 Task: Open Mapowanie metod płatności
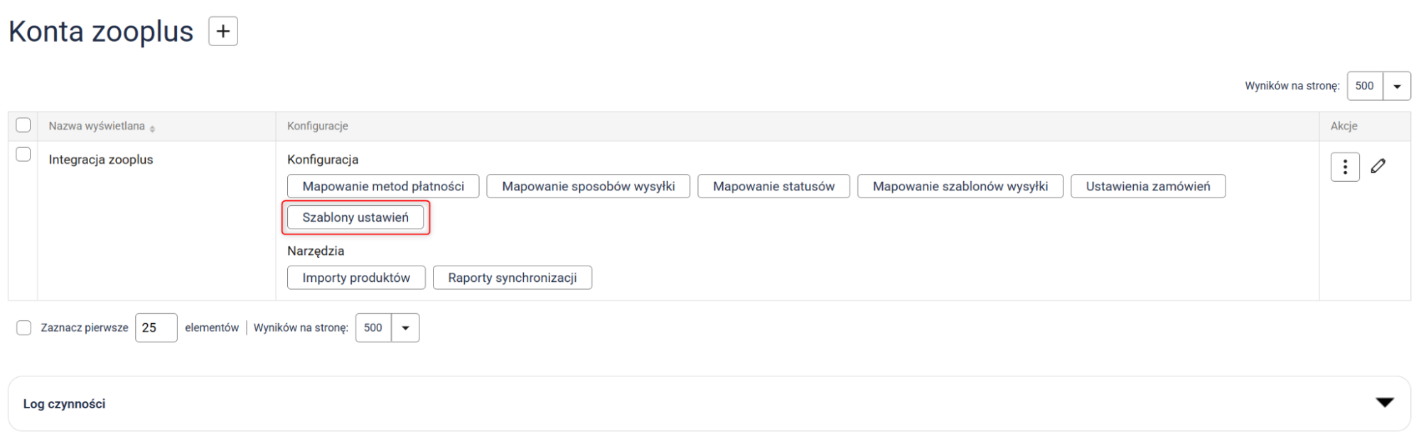point(383,187)
